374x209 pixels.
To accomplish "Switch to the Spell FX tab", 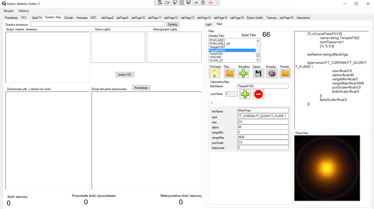I will [37, 18].
